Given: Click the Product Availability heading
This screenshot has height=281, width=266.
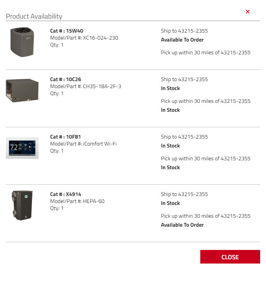Looking at the screenshot, I should pyautogui.click(x=34, y=16).
